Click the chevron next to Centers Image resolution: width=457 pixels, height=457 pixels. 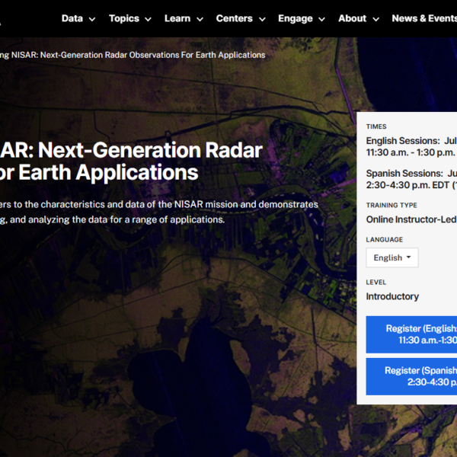point(262,20)
